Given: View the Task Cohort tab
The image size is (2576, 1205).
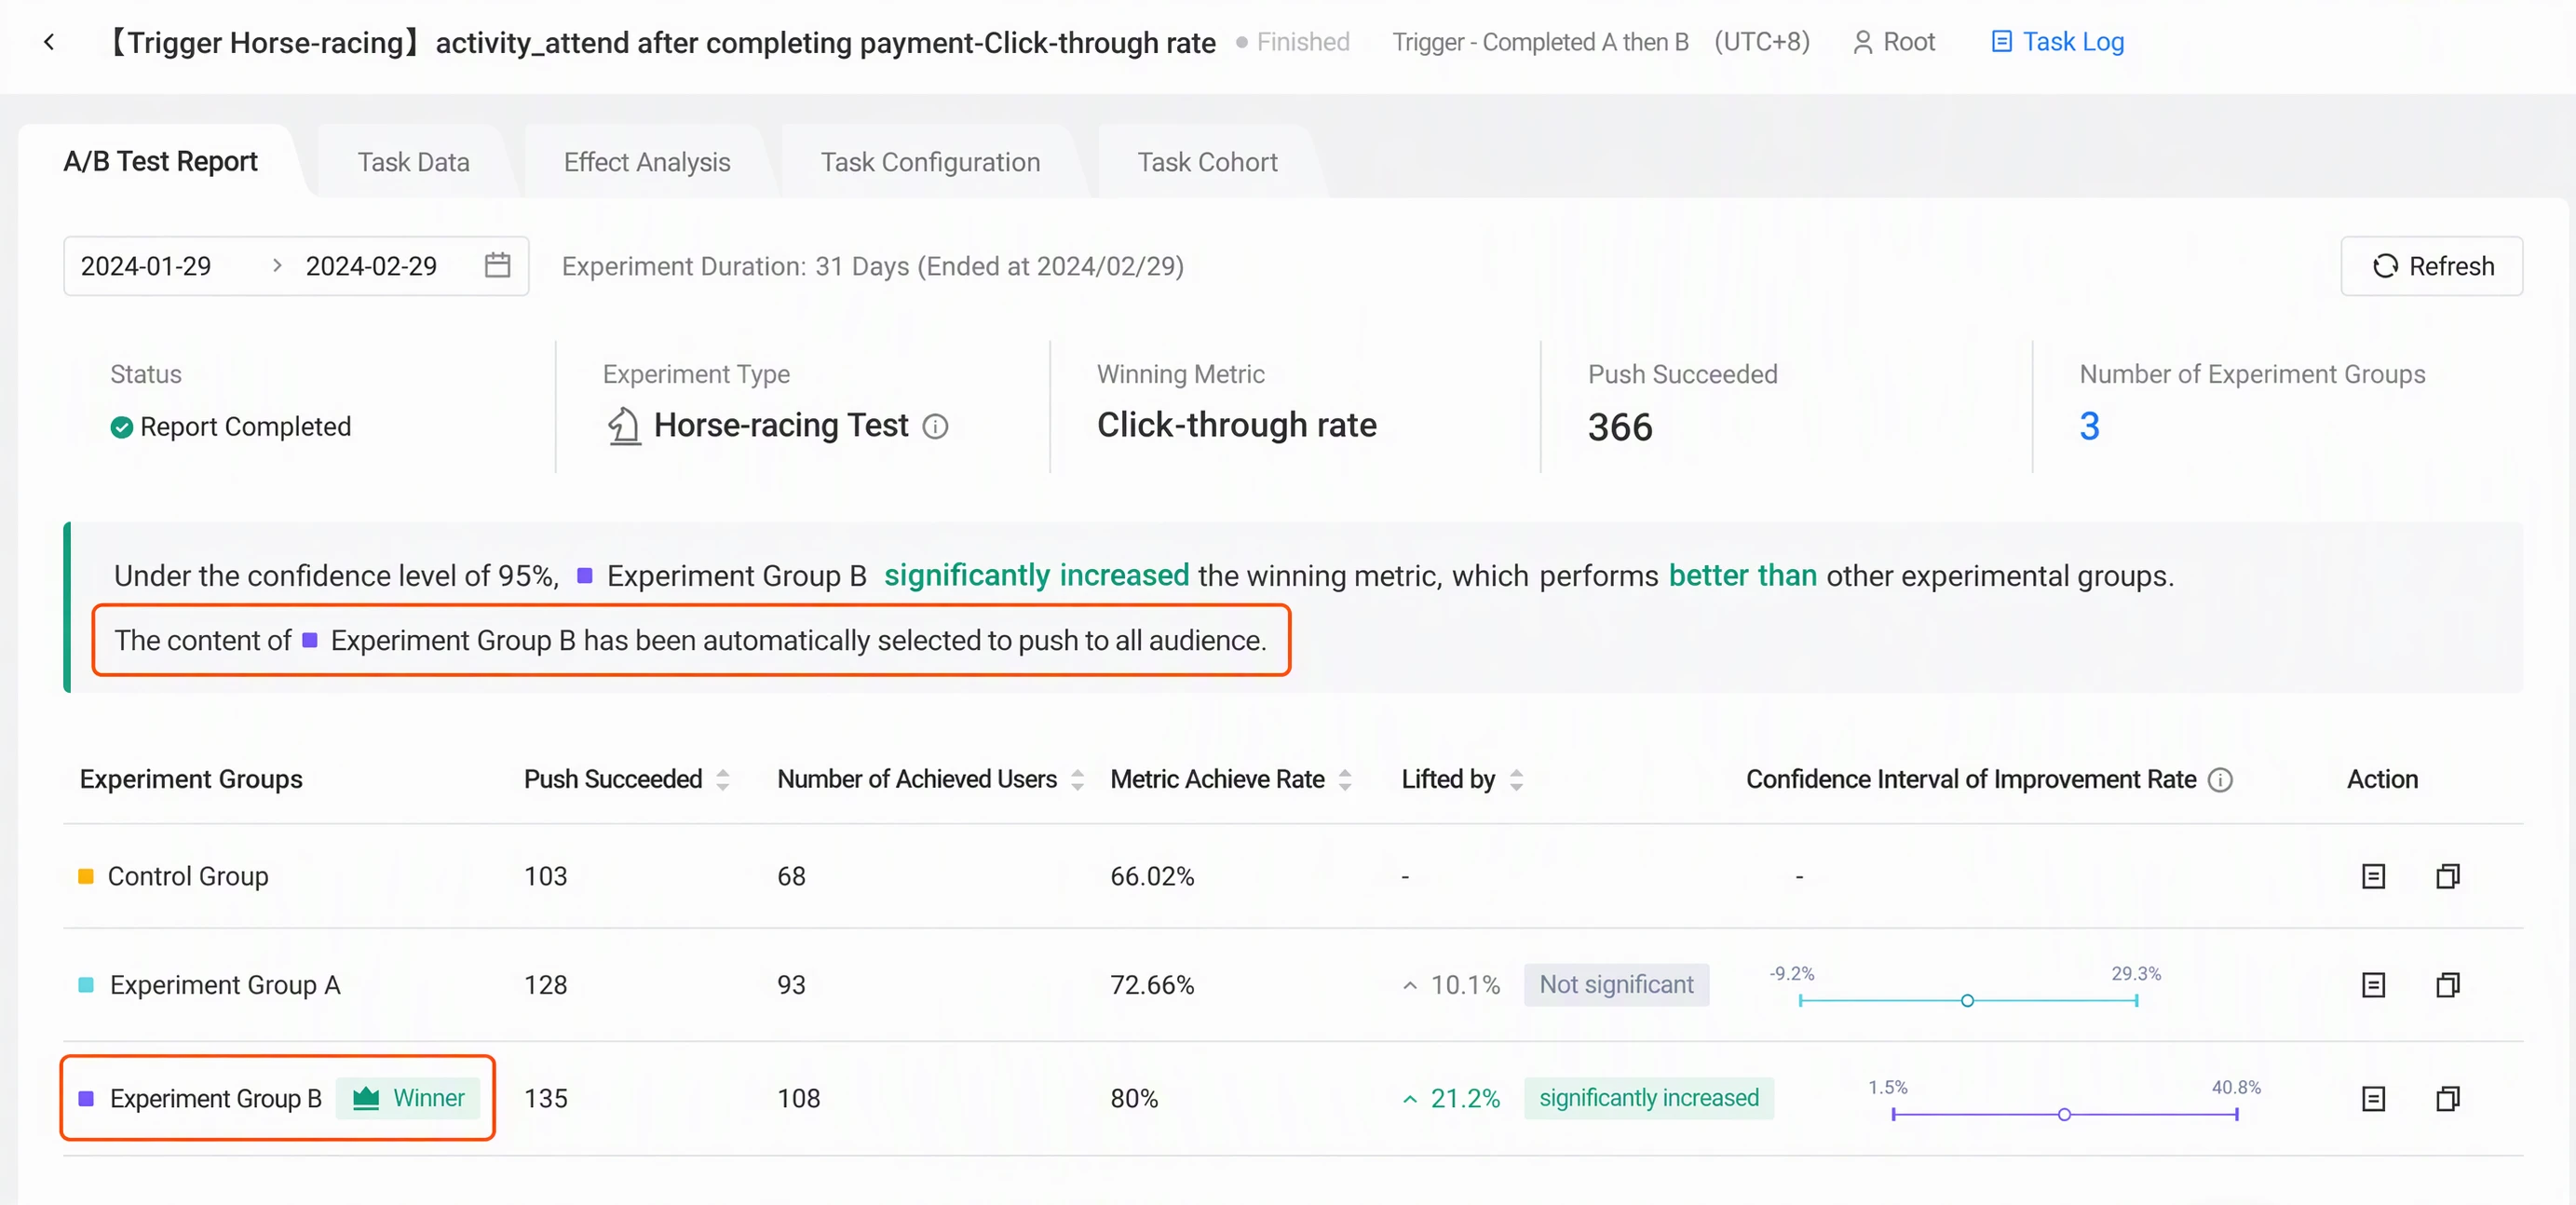Looking at the screenshot, I should (1207, 162).
